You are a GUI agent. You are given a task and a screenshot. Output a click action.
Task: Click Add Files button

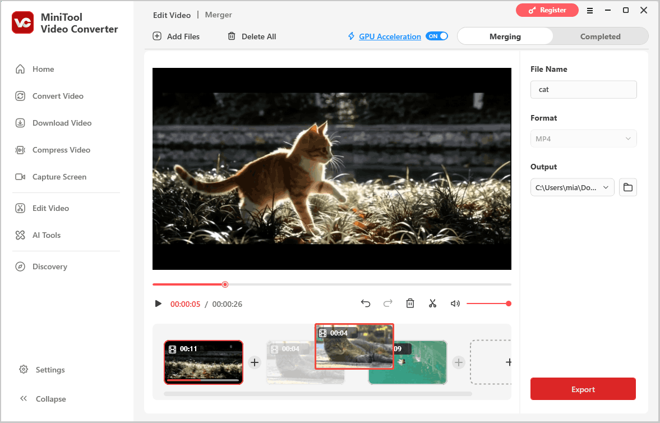pyautogui.click(x=176, y=36)
